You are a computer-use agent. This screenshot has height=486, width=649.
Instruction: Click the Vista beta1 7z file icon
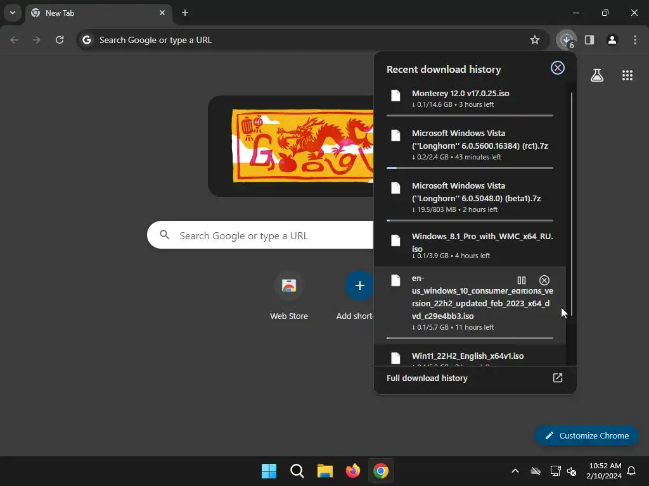(x=395, y=187)
